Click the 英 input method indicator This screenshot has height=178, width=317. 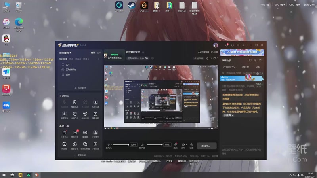pos(302,175)
